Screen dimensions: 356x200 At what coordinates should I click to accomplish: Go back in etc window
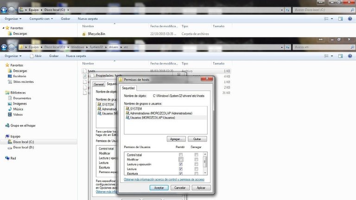coord(4,47)
